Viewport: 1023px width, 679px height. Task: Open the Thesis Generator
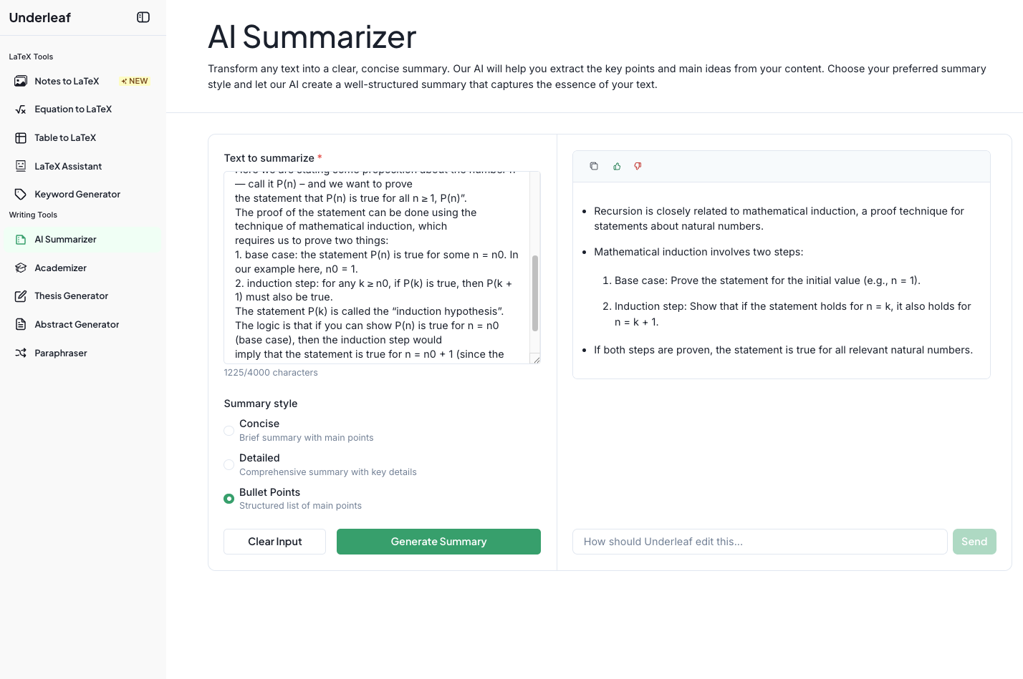(72, 295)
